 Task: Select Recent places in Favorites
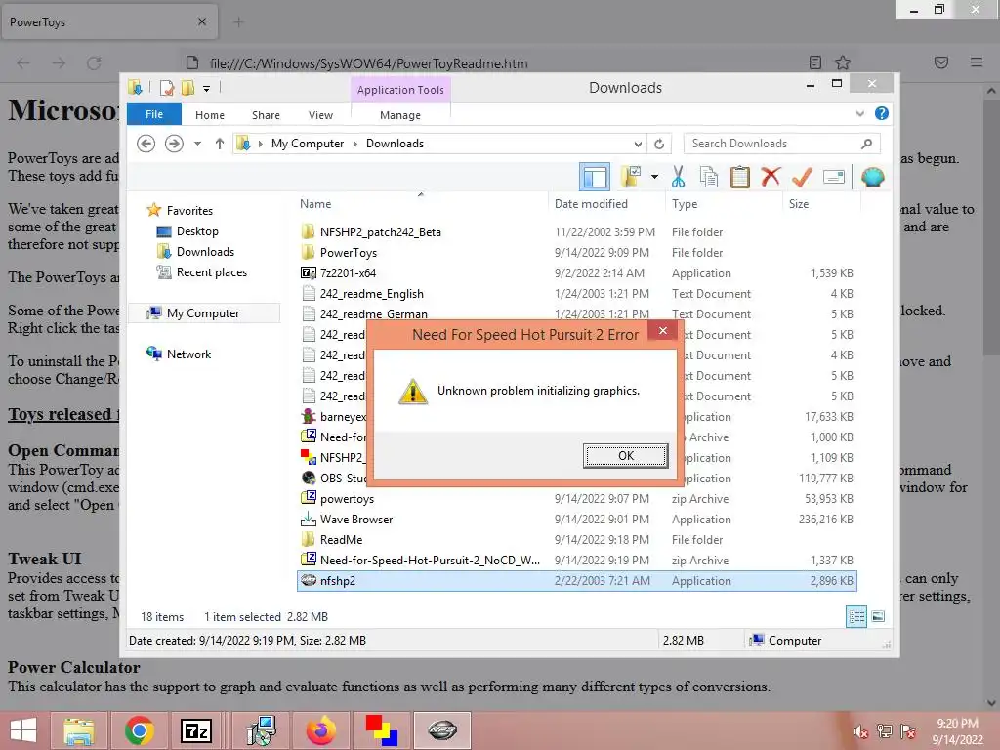click(211, 272)
